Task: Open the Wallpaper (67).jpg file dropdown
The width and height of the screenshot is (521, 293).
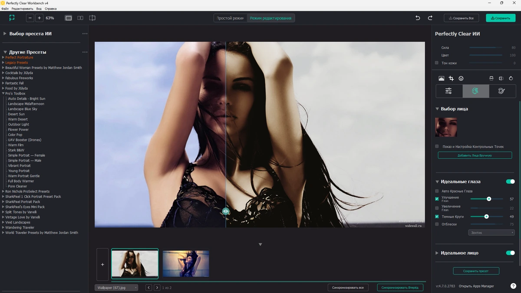Action: [116, 287]
